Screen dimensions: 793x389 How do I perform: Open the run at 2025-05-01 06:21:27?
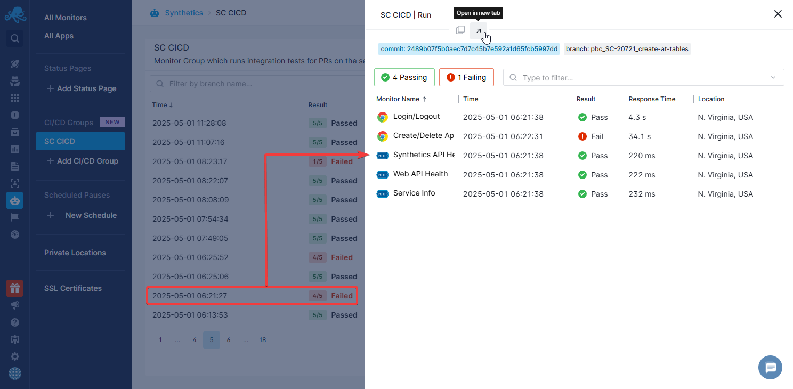252,296
